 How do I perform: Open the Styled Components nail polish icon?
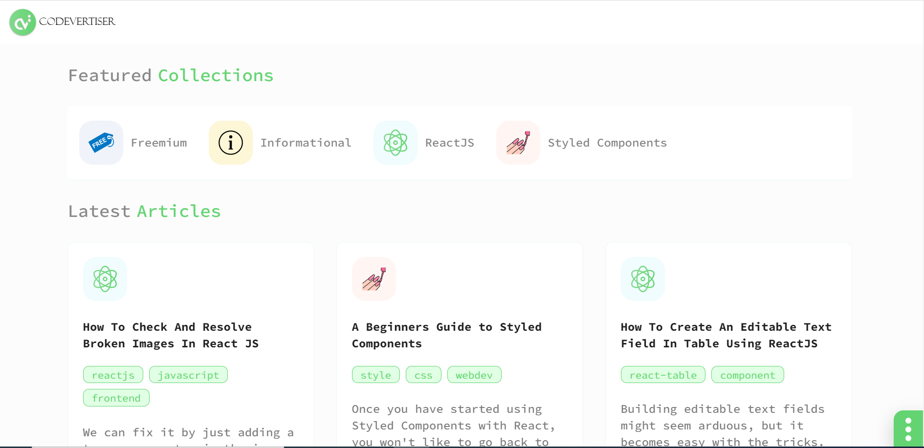(x=518, y=143)
